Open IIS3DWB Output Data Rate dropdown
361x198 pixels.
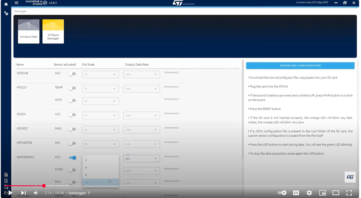pos(141,74)
